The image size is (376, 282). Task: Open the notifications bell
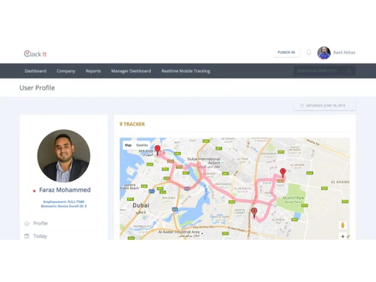pos(309,53)
